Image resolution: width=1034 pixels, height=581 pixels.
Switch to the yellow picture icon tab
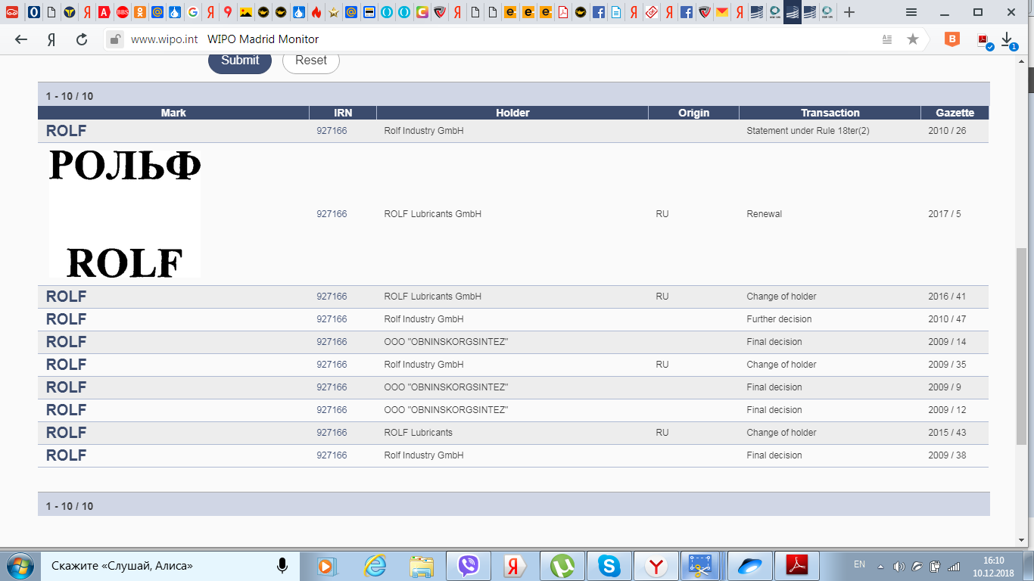point(245,12)
